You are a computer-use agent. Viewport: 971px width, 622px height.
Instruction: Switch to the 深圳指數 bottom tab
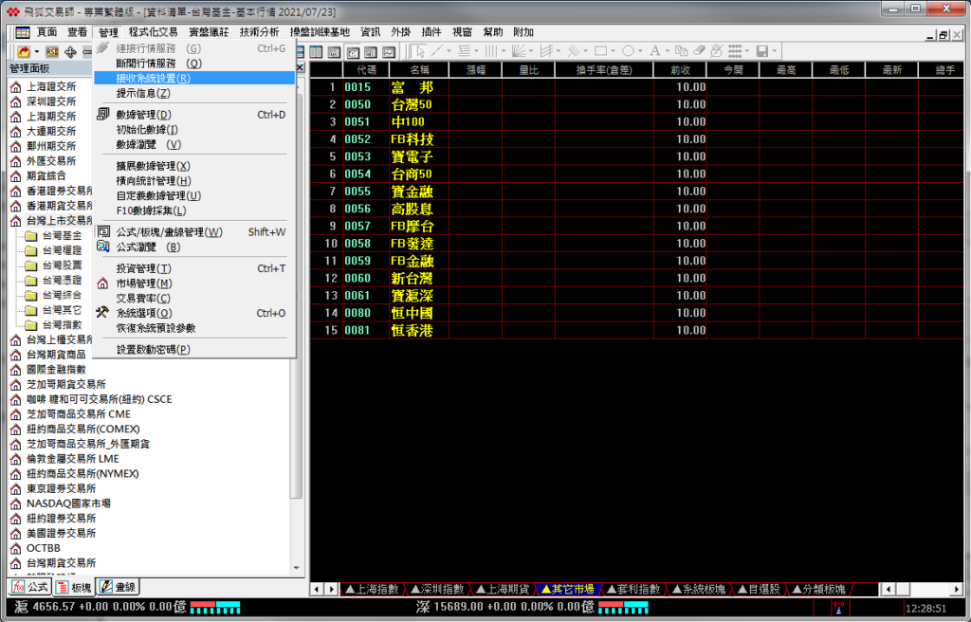coord(437,589)
